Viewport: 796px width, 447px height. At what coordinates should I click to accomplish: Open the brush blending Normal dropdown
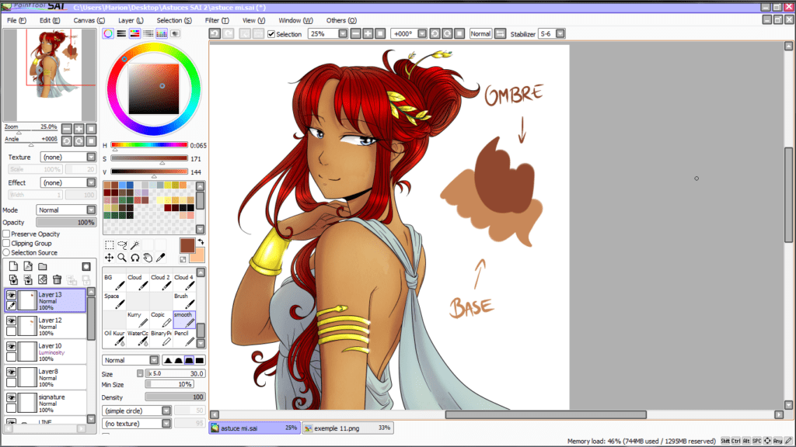point(131,360)
